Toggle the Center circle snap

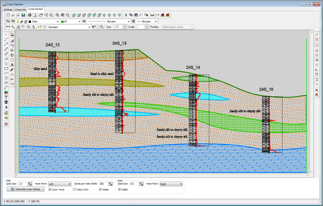(x=317, y=55)
